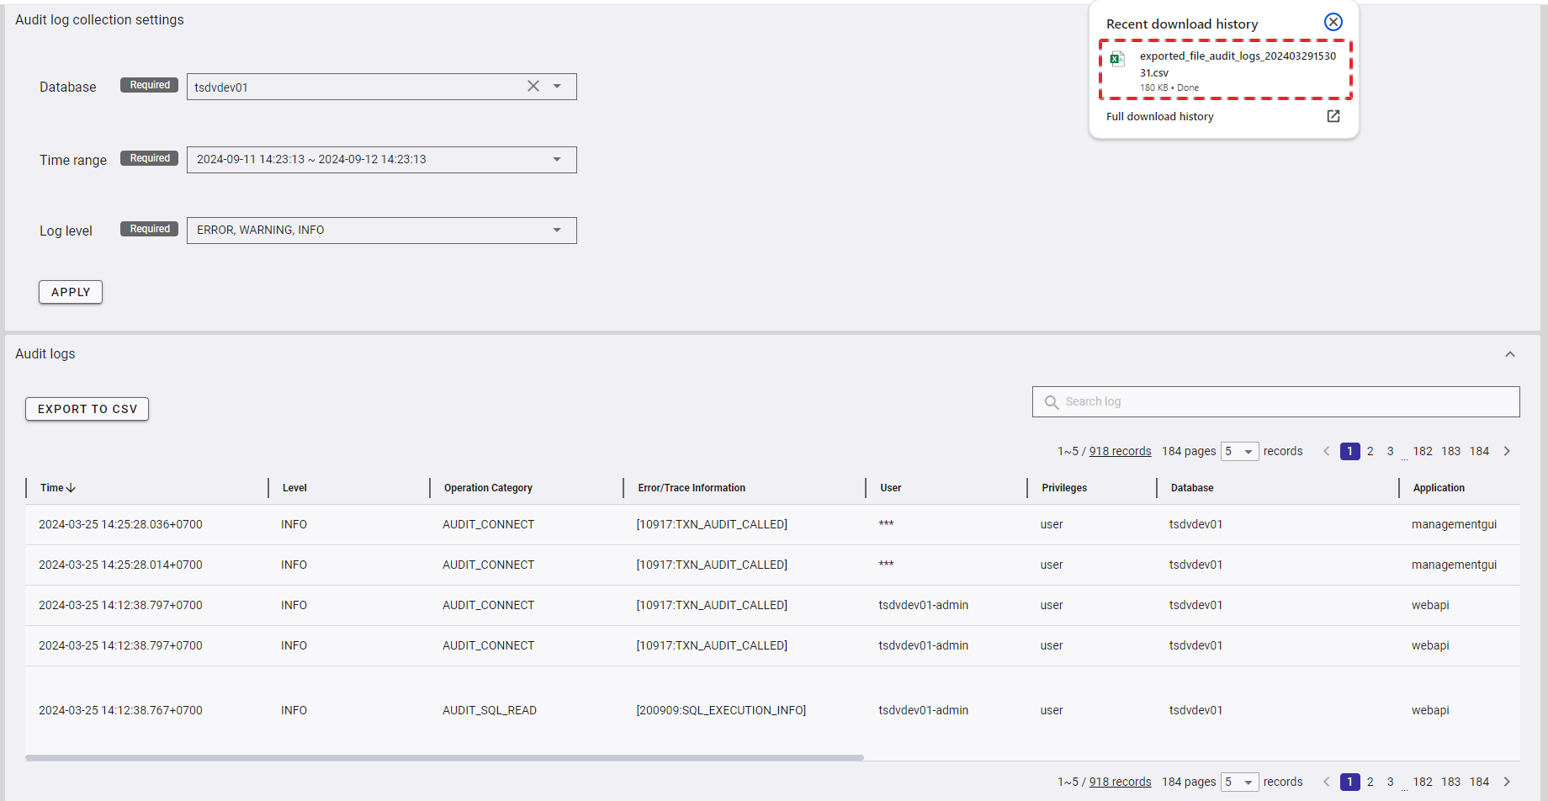This screenshot has height=801, width=1548.
Task: Sort by Time column arrow
Action: pyautogui.click(x=71, y=488)
